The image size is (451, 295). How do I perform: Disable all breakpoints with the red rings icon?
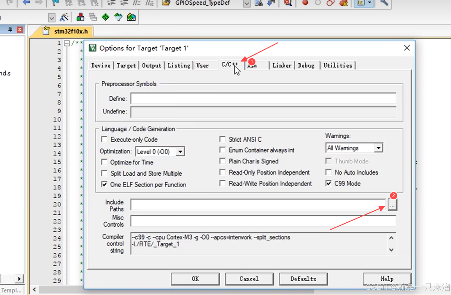pyautogui.click(x=331, y=3)
